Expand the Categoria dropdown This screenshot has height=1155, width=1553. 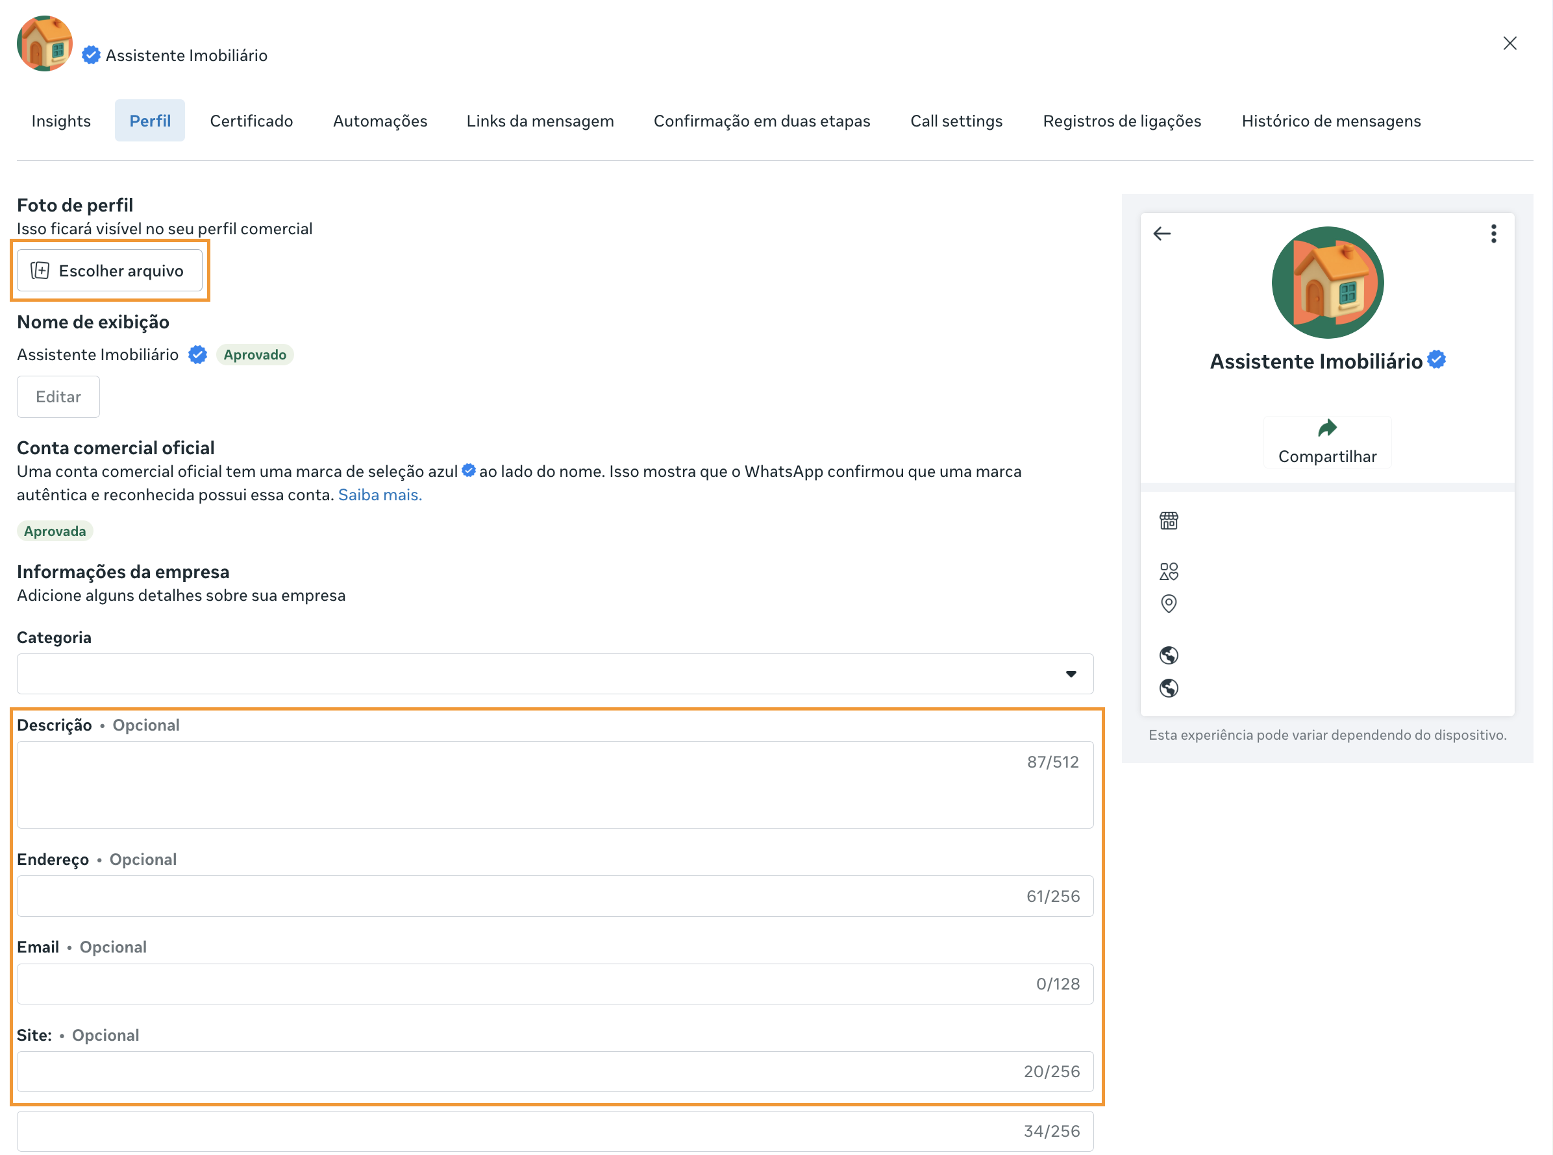tap(554, 674)
